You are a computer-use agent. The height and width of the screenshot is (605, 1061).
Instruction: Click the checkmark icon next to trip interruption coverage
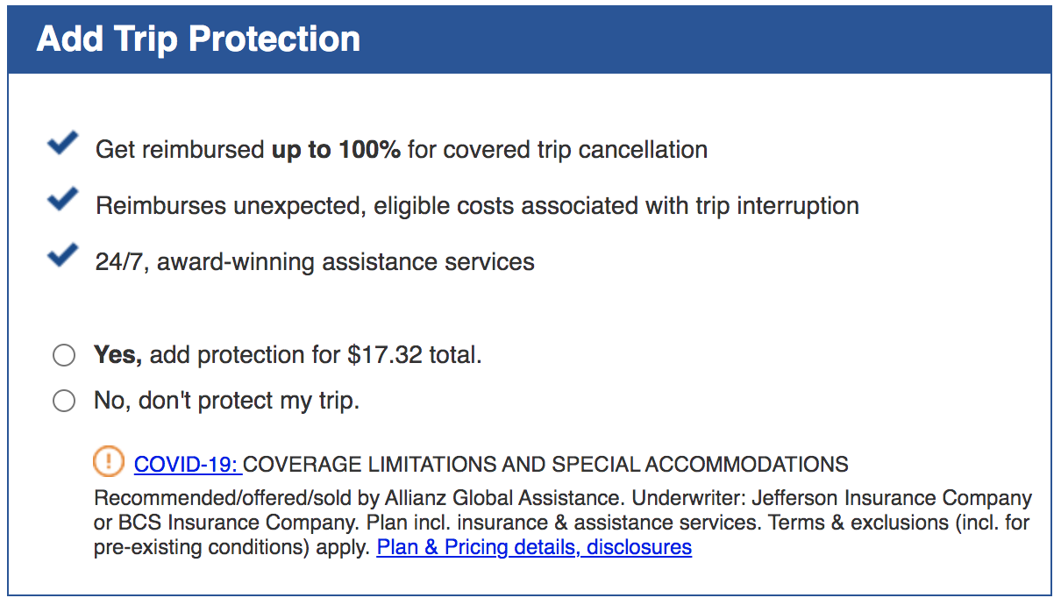(x=61, y=200)
